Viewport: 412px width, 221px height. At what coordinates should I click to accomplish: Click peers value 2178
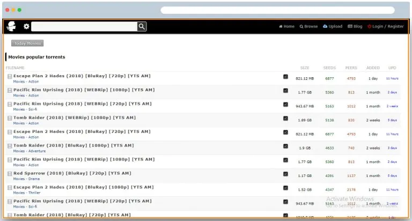(351, 190)
